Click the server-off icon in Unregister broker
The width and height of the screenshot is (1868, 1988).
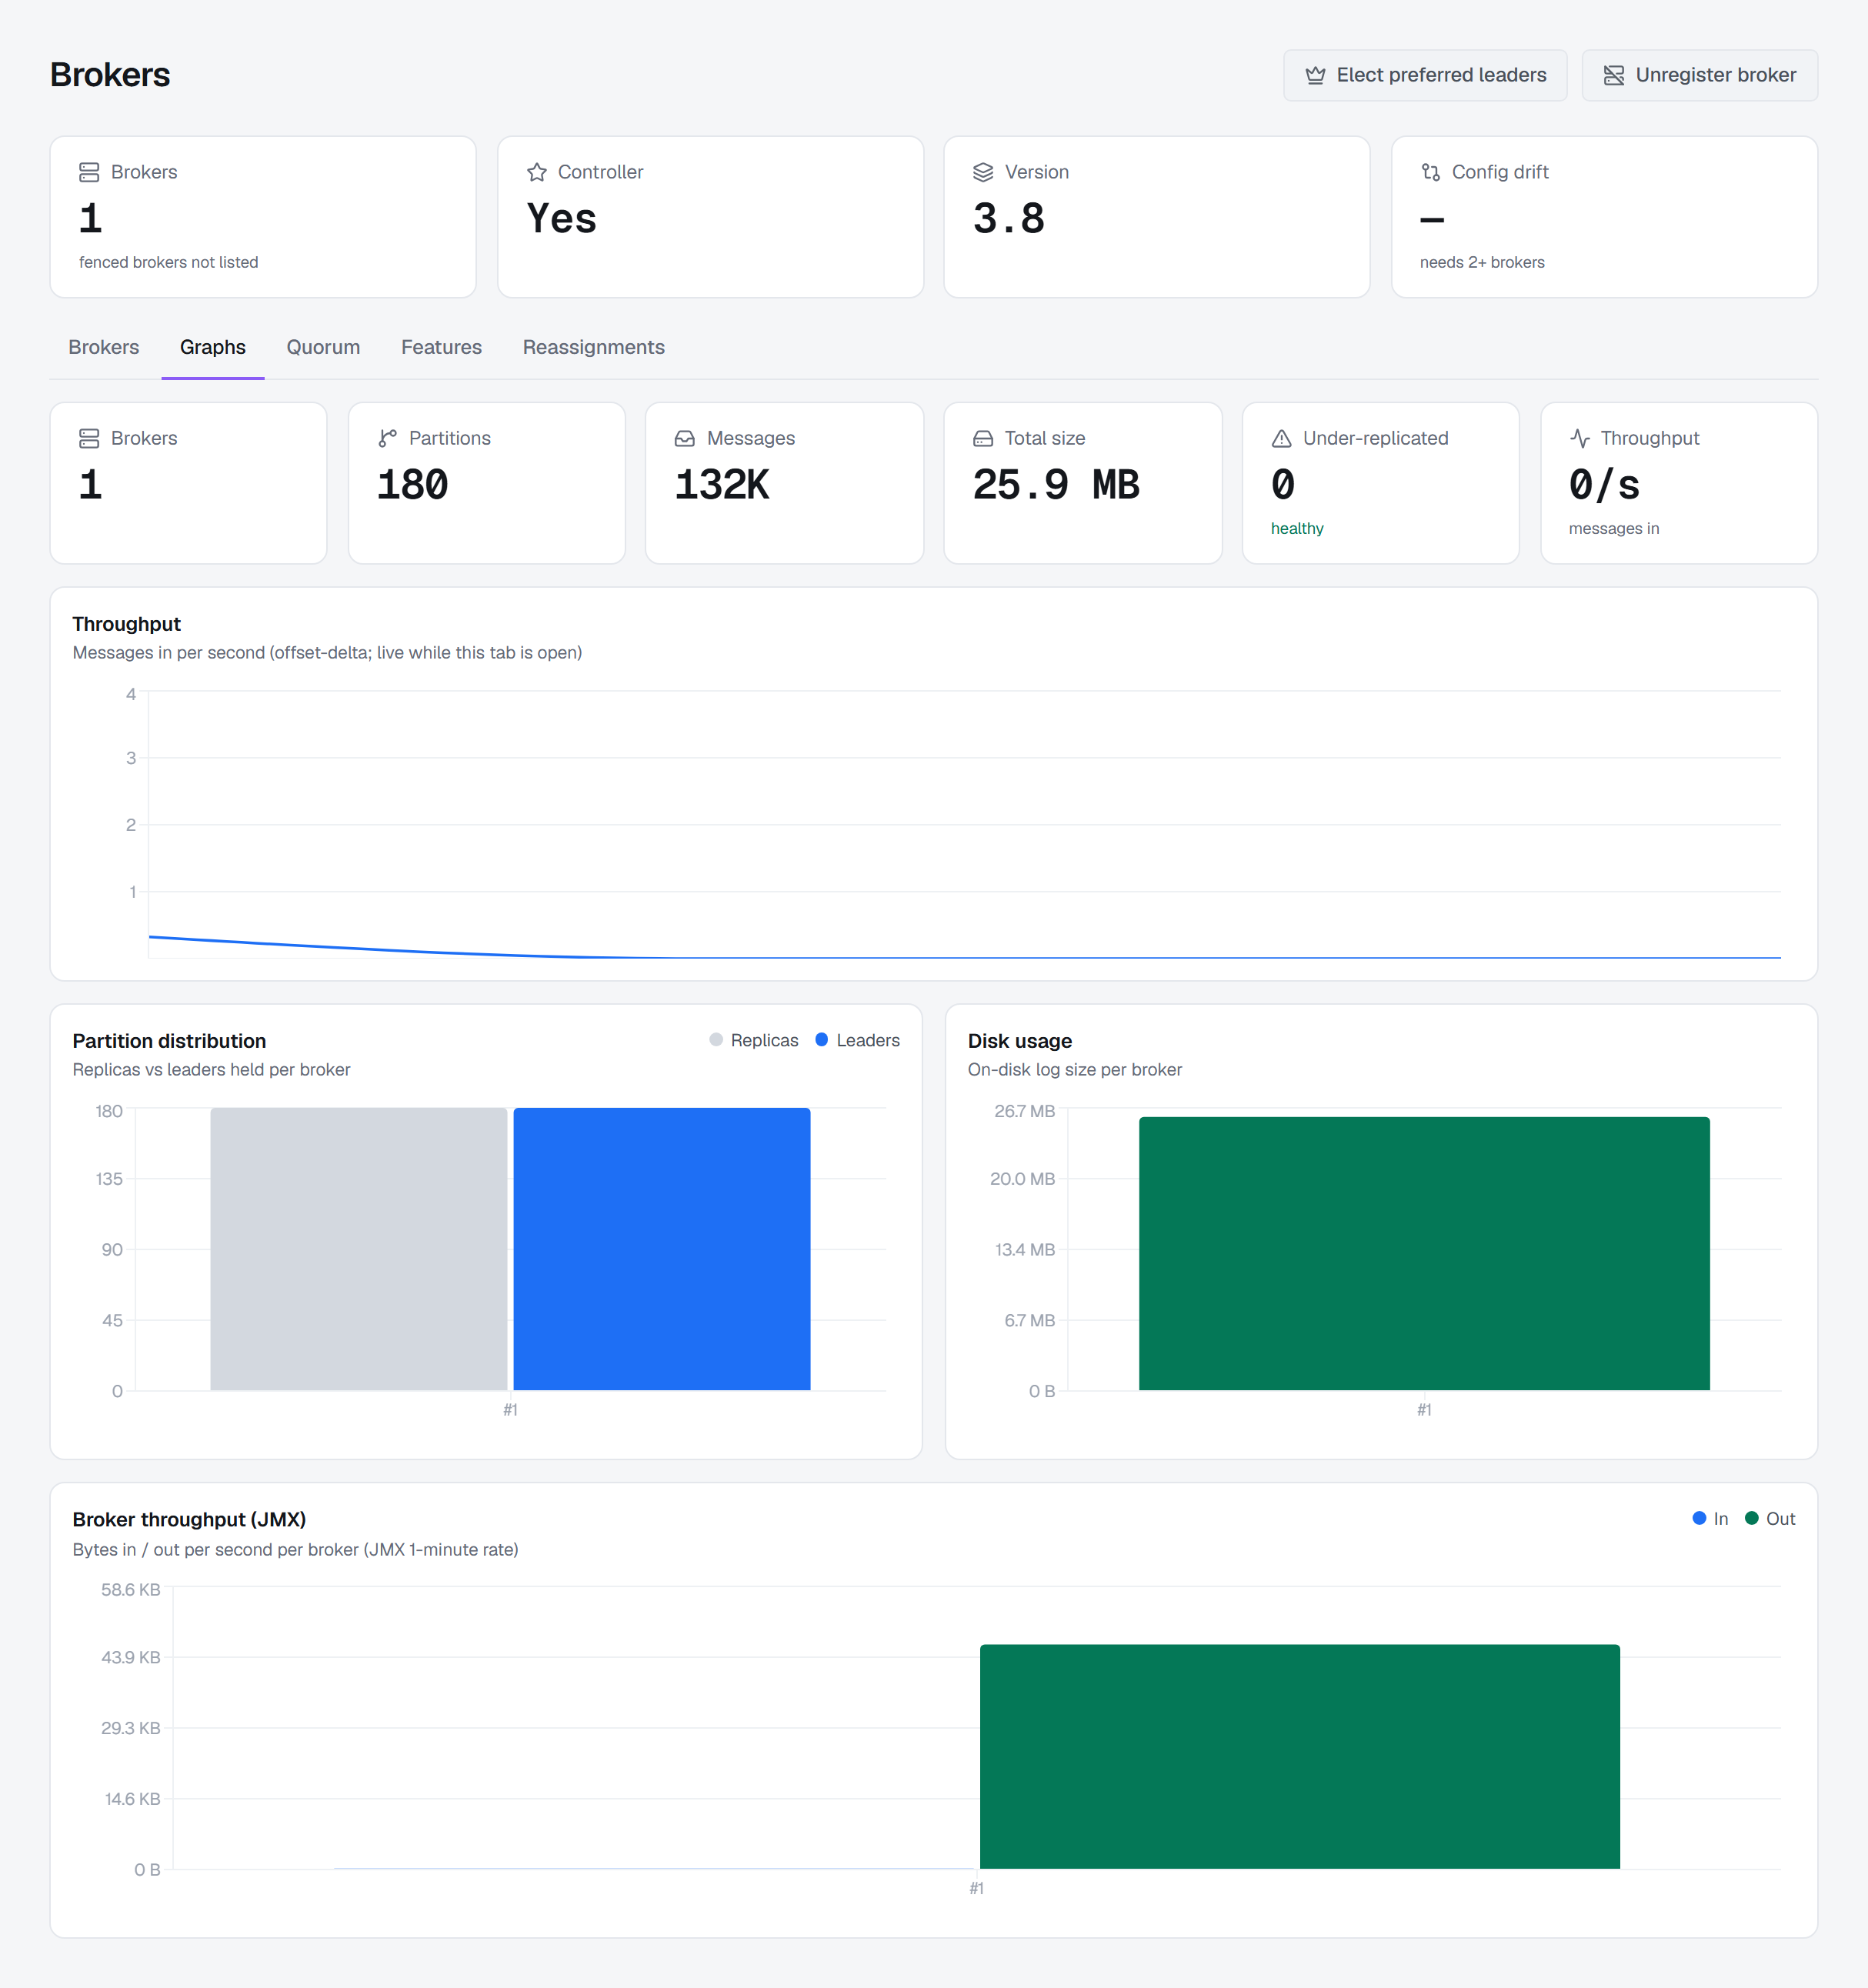[x=1614, y=75]
